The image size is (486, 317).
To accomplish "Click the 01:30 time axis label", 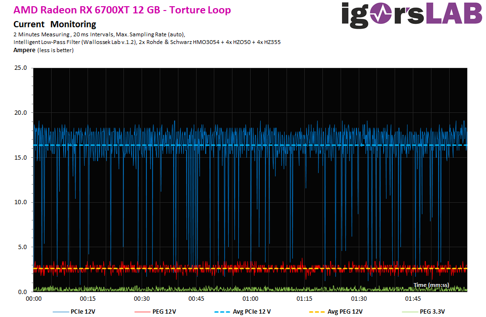I will pos(359,299).
